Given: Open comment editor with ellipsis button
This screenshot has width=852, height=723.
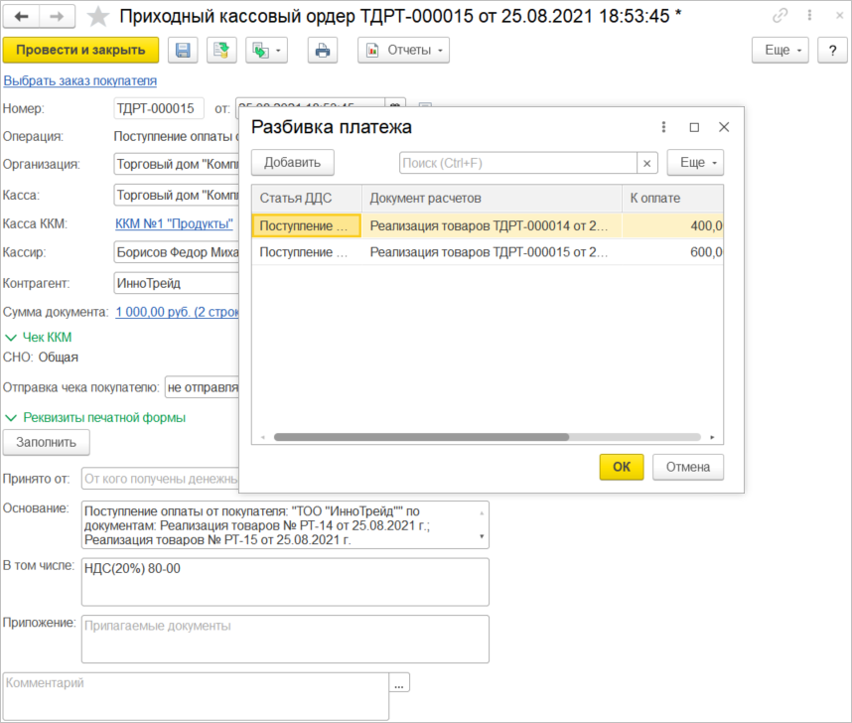Looking at the screenshot, I should pos(399,682).
